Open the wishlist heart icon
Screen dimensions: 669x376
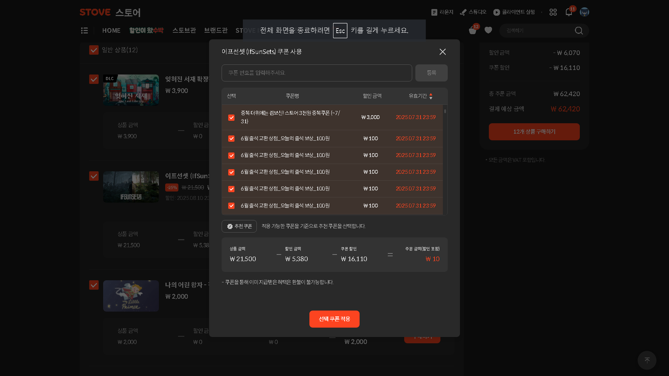[488, 30]
